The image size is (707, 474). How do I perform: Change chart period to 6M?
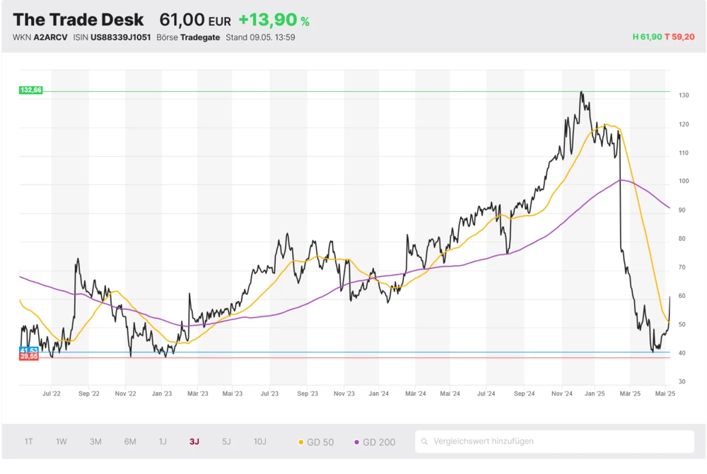point(130,442)
